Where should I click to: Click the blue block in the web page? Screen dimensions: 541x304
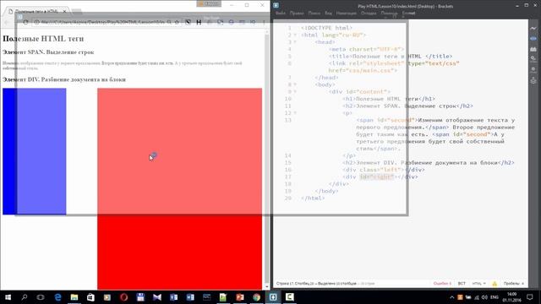tap(34, 151)
